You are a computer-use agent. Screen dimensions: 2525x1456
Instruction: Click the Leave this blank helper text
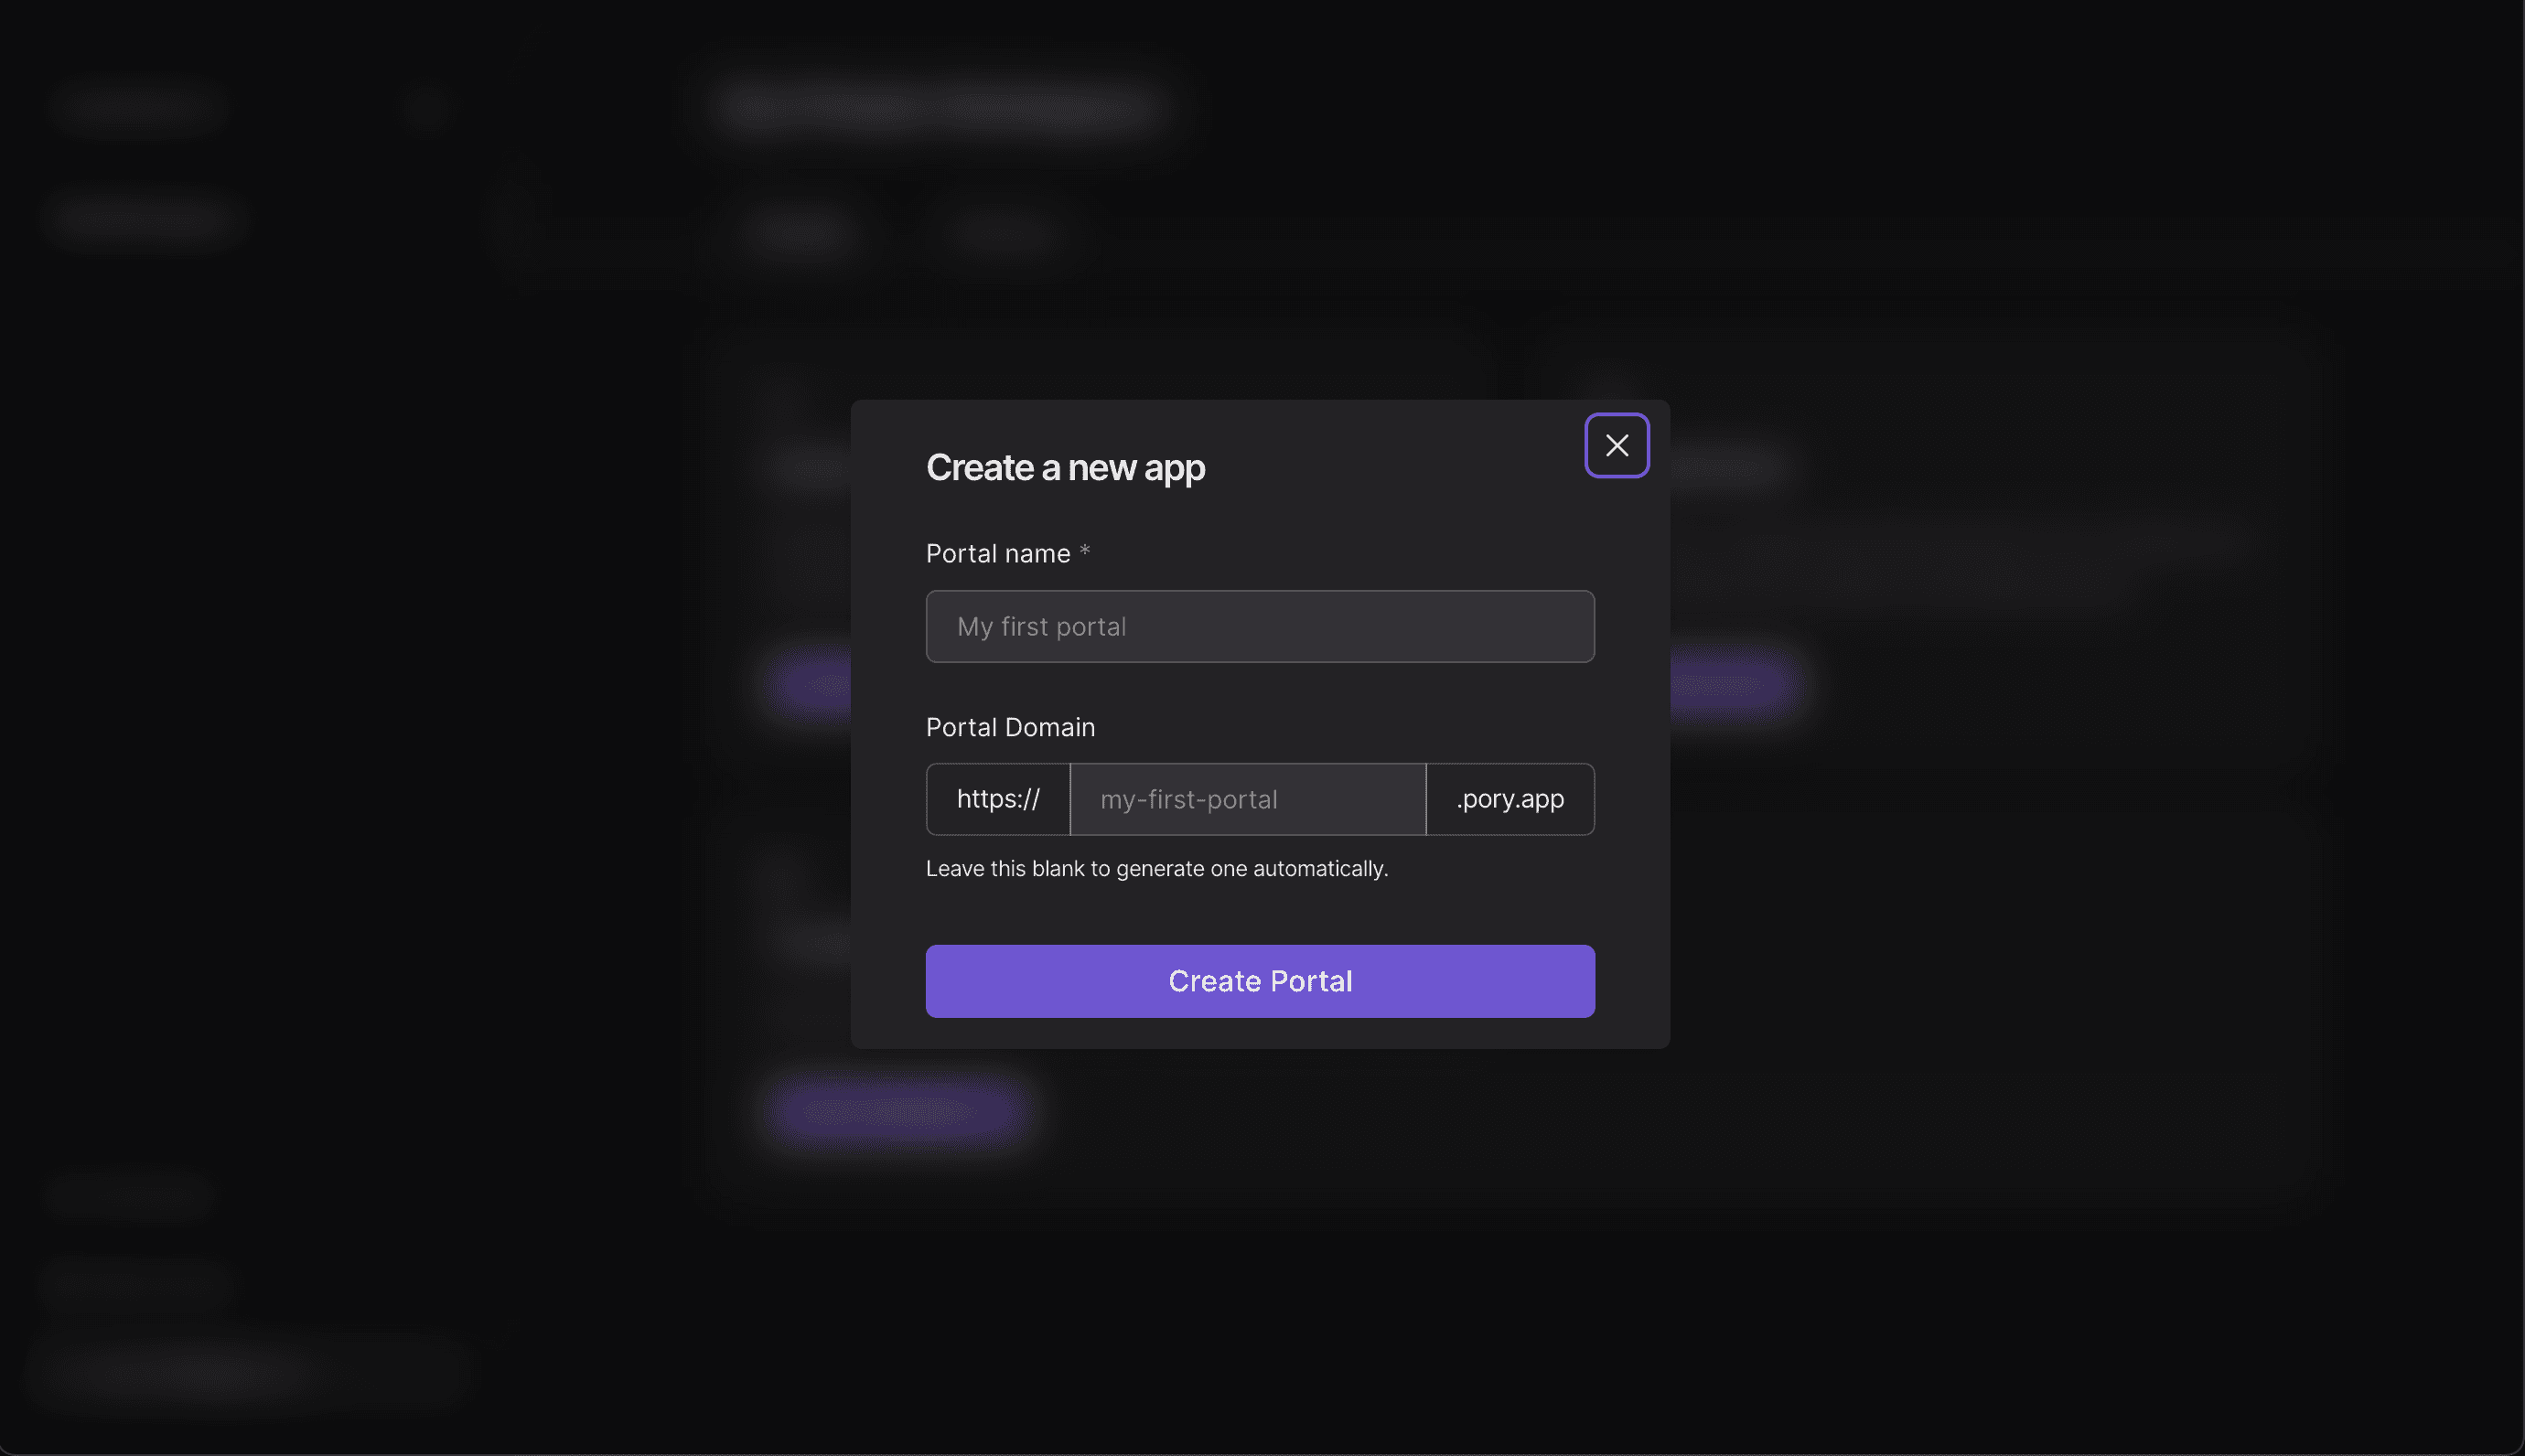1157,868
